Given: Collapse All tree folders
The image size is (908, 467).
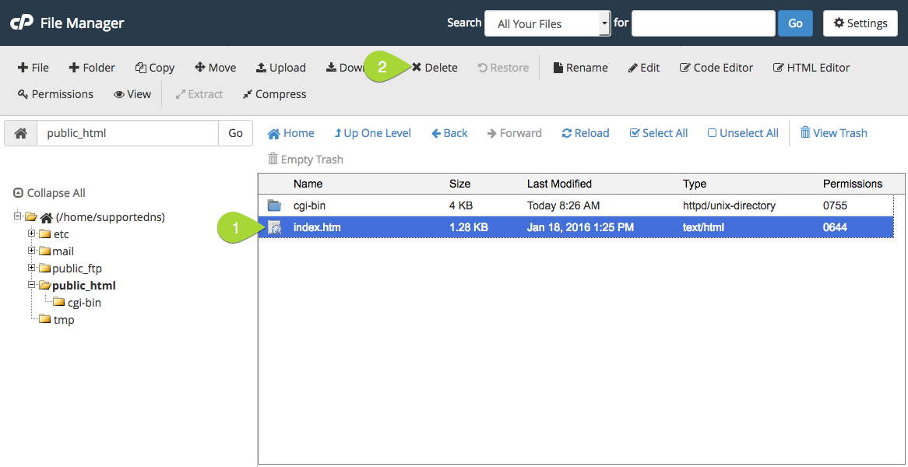Looking at the screenshot, I should (49, 193).
